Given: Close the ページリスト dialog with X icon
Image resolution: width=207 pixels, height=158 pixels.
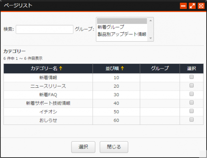Looking at the screenshot, I should point(201,6).
